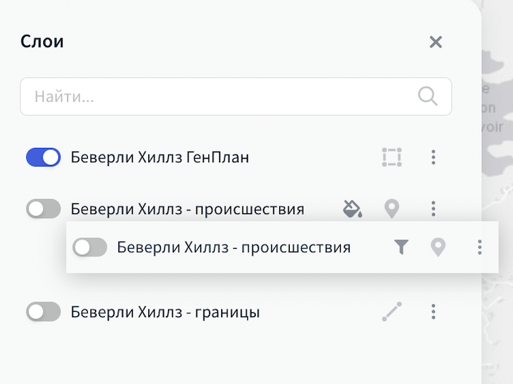This screenshot has height=384, width=513.
Task: Toggle the происшествия layer in the paint bucket row
Action: pyautogui.click(x=43, y=209)
